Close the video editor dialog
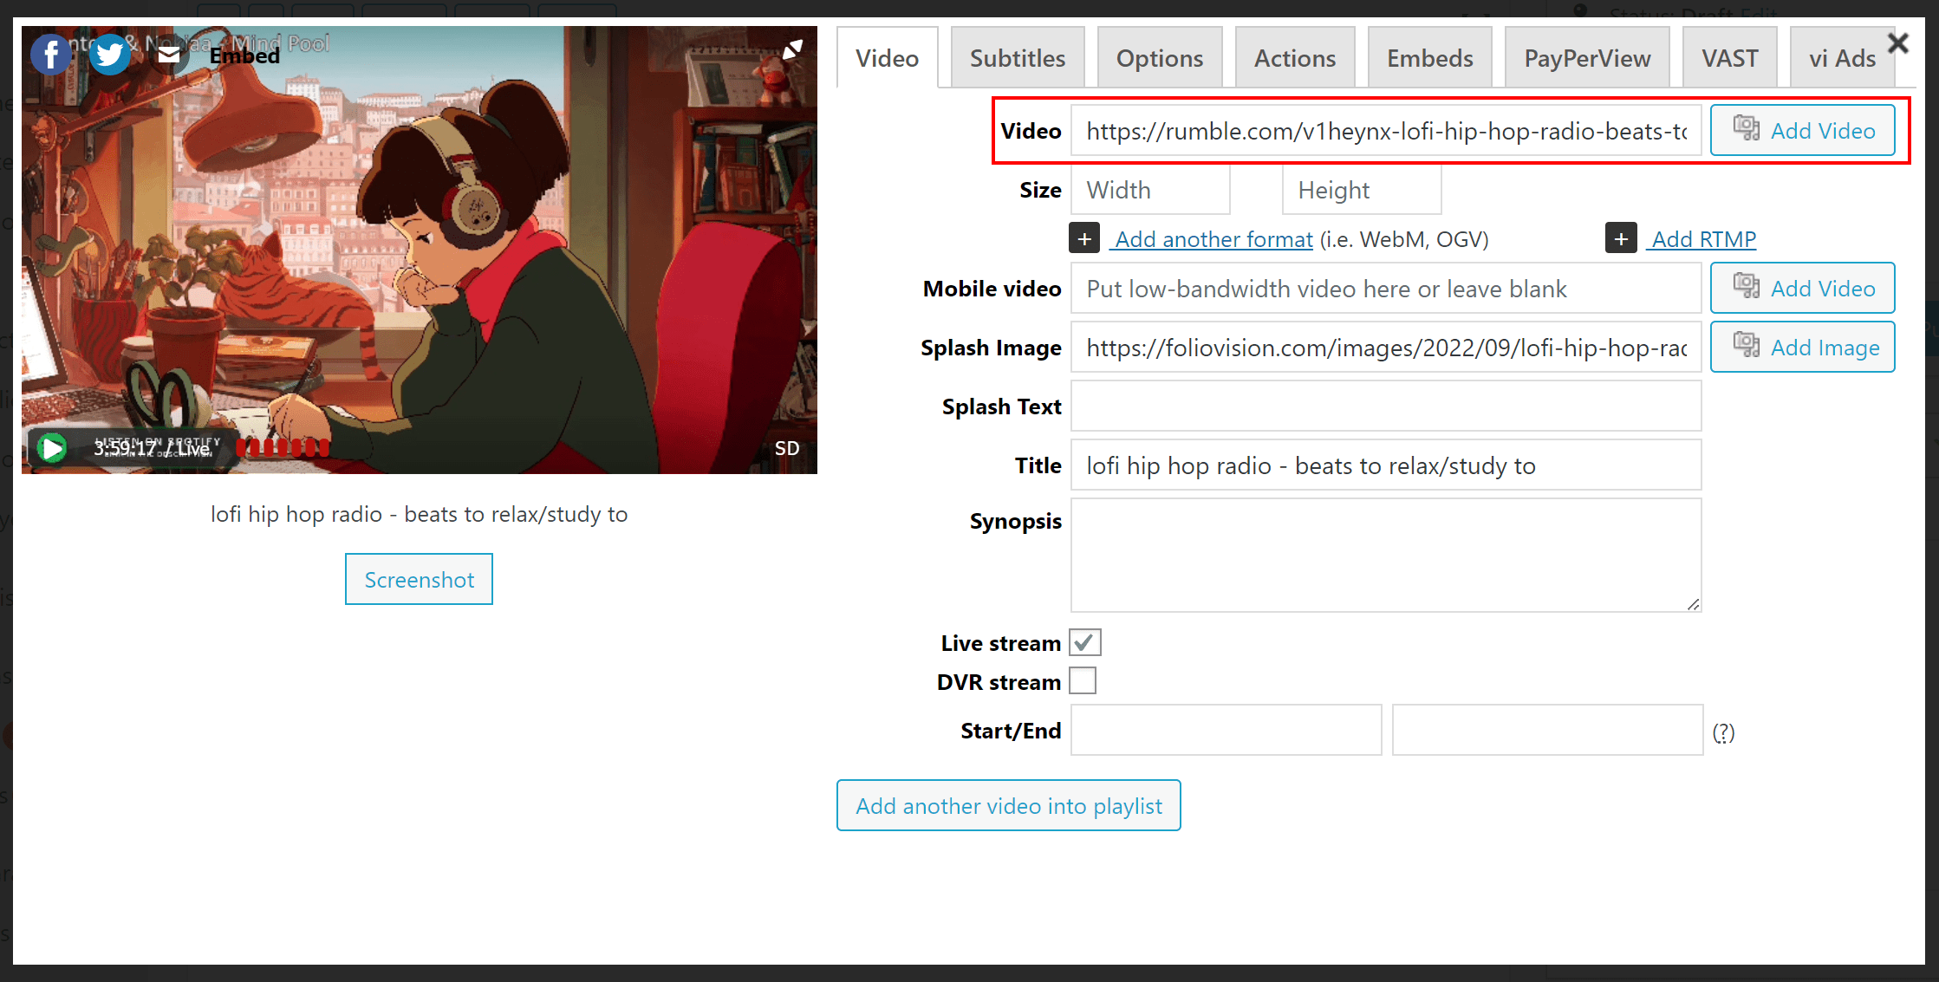 (x=1897, y=43)
